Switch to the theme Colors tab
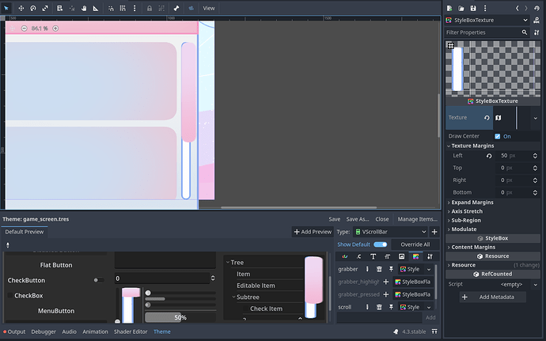Viewport: 546px width, 341px height. pos(345,256)
